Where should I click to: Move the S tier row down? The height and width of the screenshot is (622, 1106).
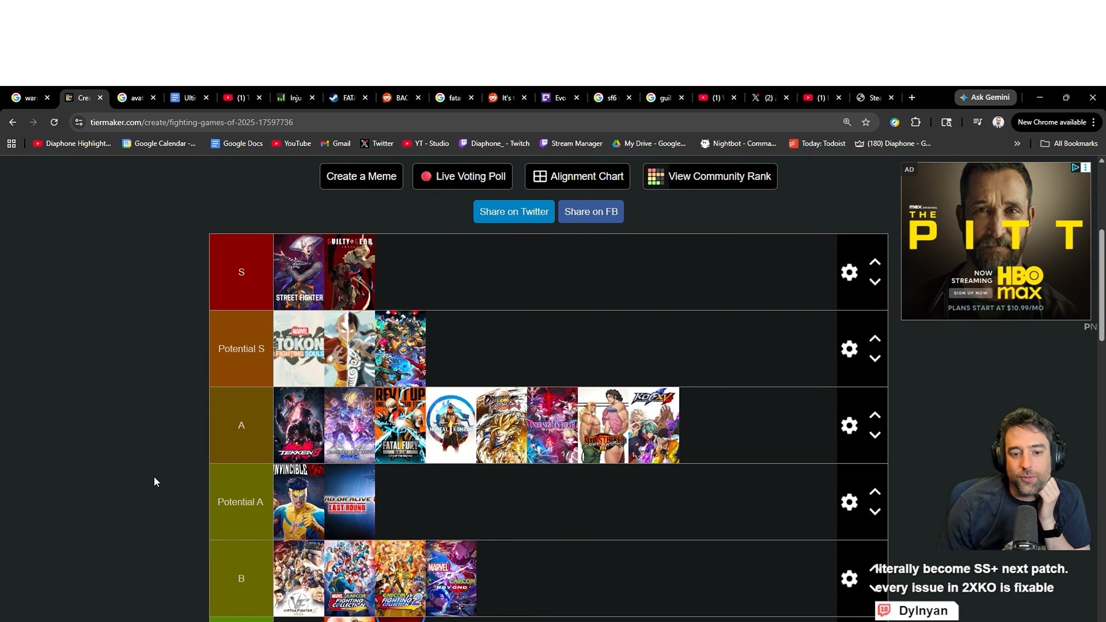875,282
